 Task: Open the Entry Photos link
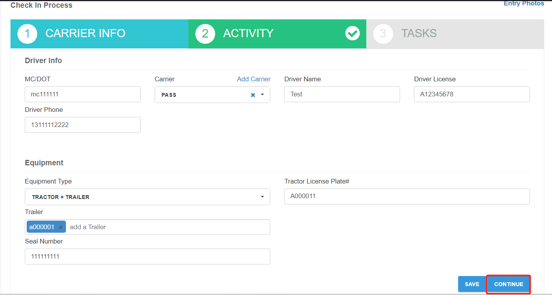pyautogui.click(x=524, y=3)
